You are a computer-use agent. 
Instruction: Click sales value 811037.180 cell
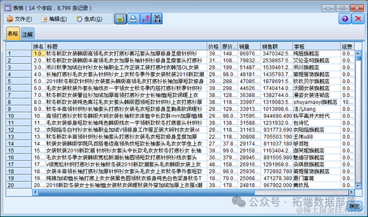(x=277, y=144)
